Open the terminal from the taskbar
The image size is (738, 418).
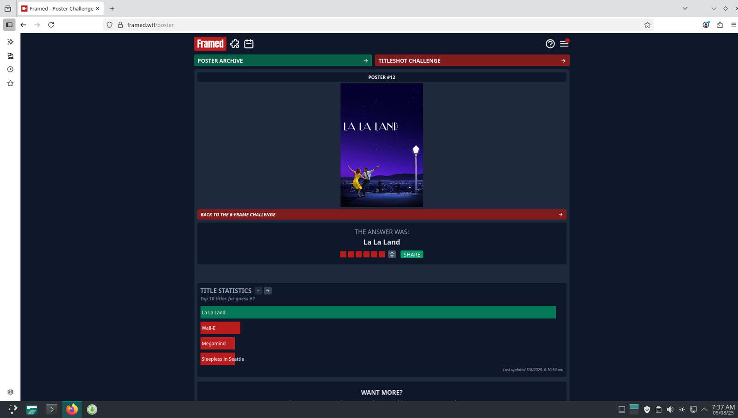tap(52, 409)
